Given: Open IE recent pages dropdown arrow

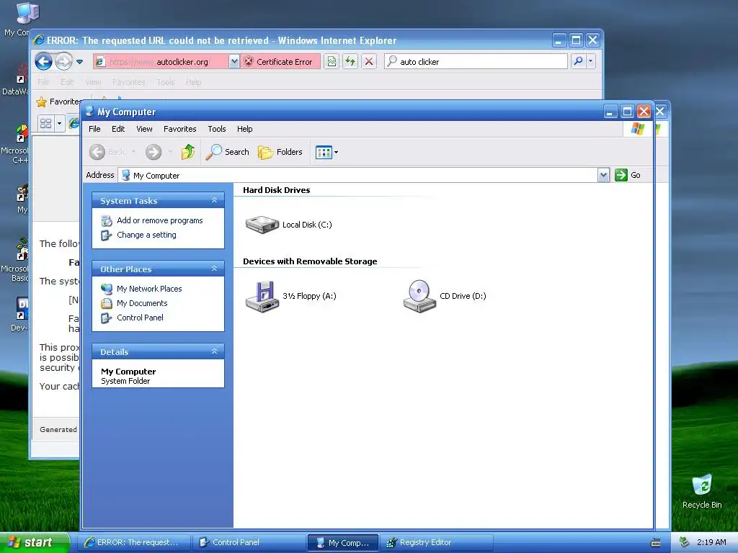Looking at the screenshot, I should [79, 62].
